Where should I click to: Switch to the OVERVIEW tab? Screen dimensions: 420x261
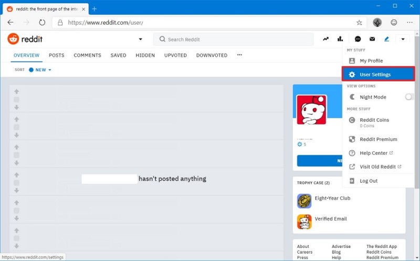[27, 55]
